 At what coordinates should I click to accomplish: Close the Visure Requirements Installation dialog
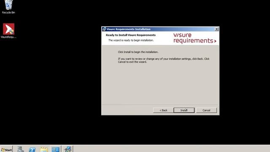216,29
